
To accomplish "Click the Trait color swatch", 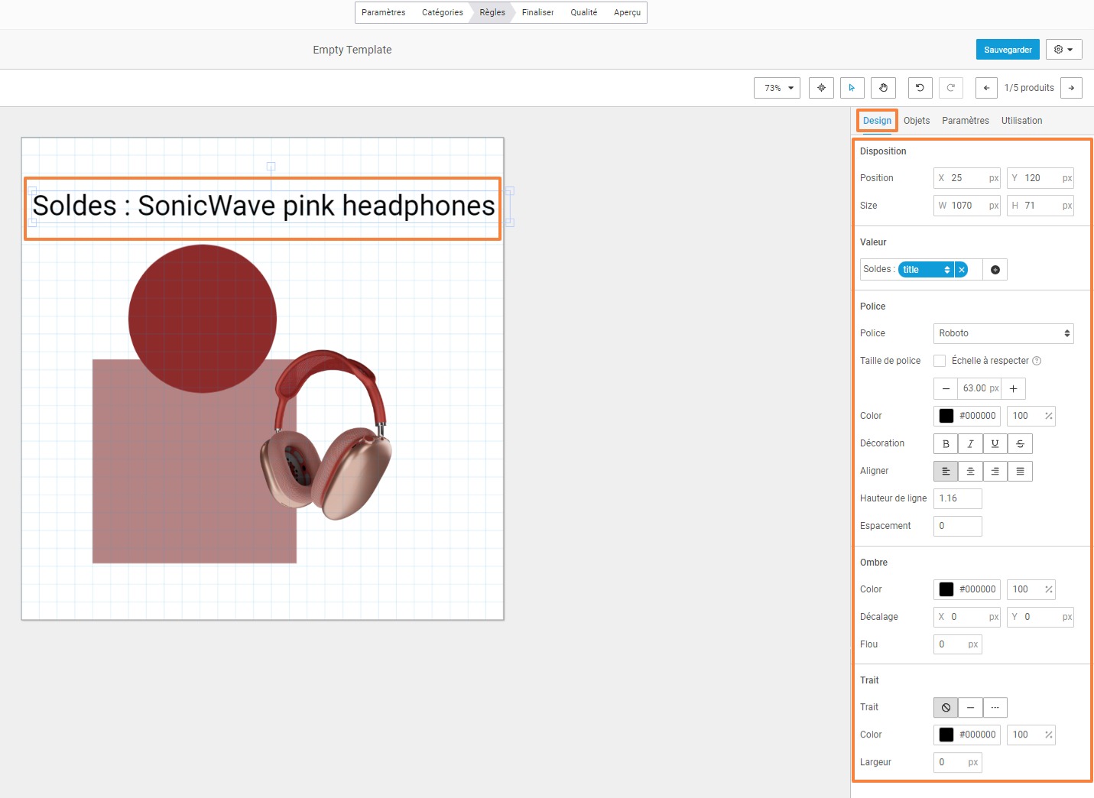I will [x=946, y=735].
